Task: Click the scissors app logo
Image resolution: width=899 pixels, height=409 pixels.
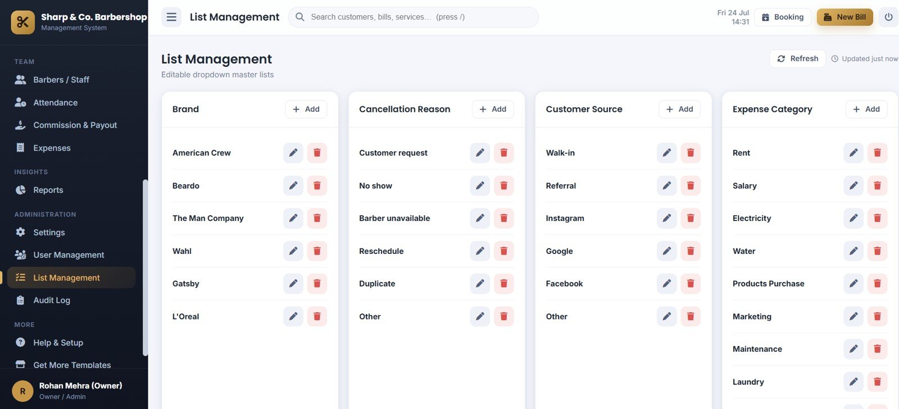Action: coord(22,22)
